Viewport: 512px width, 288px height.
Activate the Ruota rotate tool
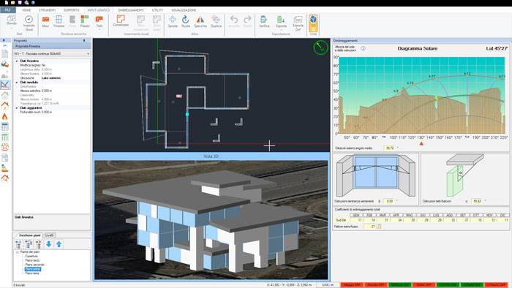click(x=186, y=22)
